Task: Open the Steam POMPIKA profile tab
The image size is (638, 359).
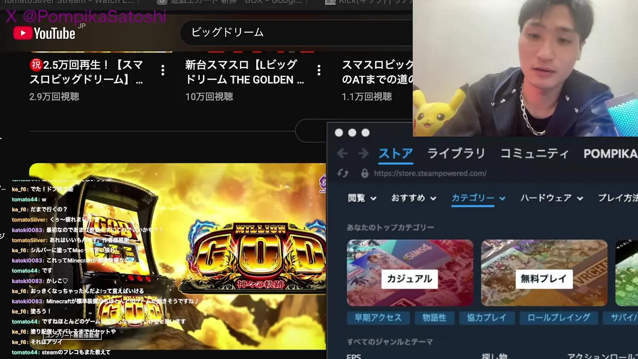Action: click(611, 154)
